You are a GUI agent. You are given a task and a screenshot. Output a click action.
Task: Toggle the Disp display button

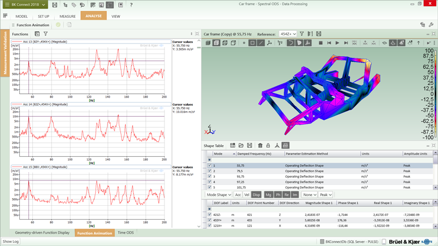click(x=256, y=195)
